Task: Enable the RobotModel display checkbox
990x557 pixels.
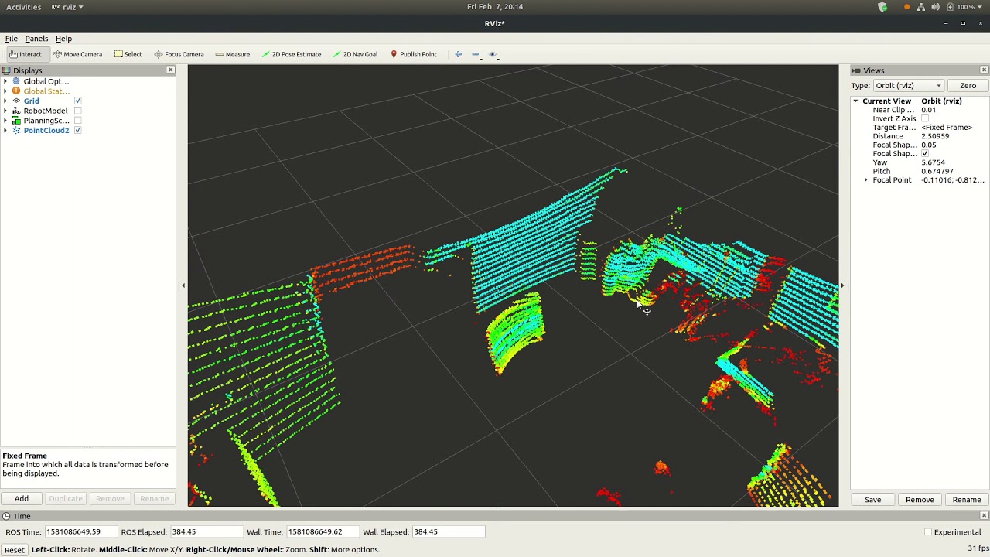Action: pos(77,111)
